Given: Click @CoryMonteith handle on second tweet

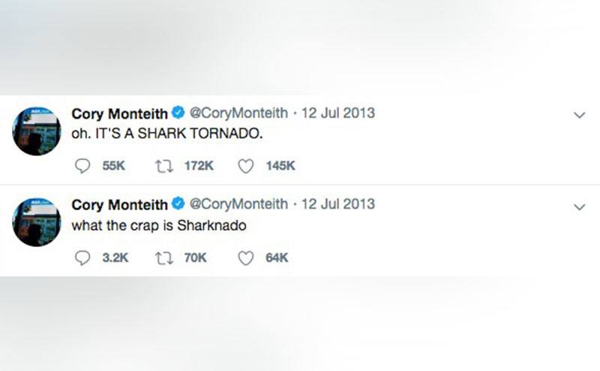Looking at the screenshot, I should click(x=238, y=204).
